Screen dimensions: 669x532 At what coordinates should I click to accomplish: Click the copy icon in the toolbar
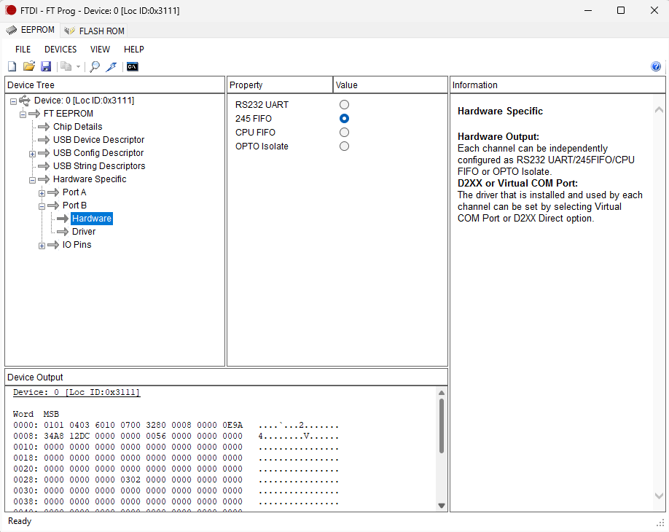click(66, 66)
